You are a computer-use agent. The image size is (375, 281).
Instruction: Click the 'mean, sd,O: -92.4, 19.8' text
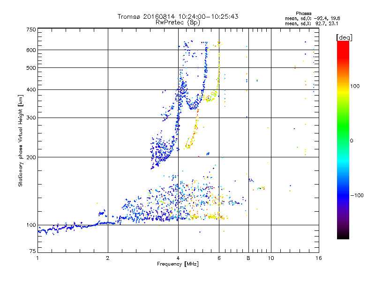[312, 18]
